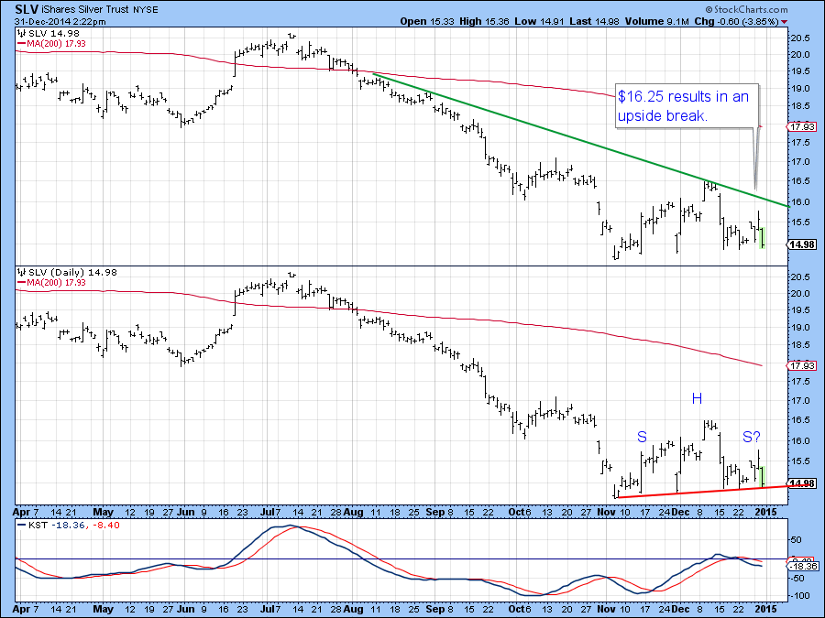The image size is (825, 618).
Task: Click the blue KST line peak near July
Action: 289,526
